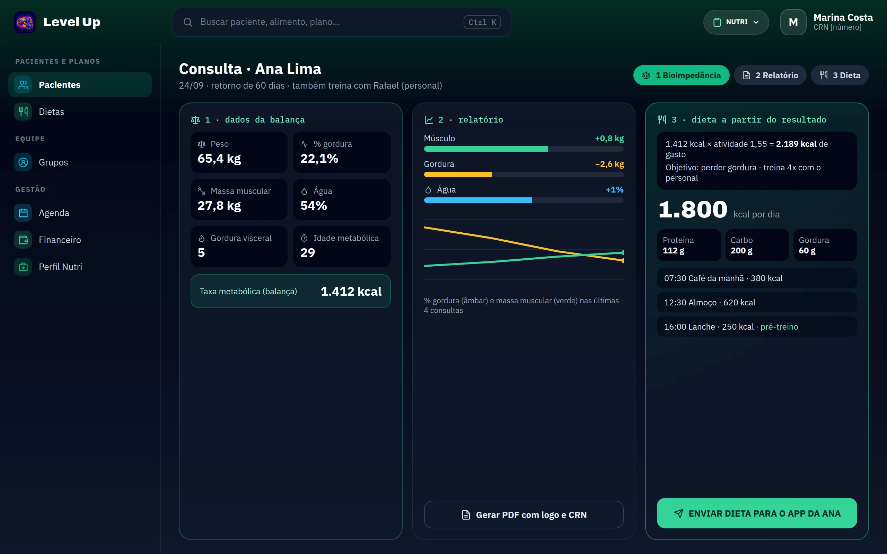Viewport: 887px width, 554px height.
Task: Click the '22,1%' gordura value
Action: [319, 159]
